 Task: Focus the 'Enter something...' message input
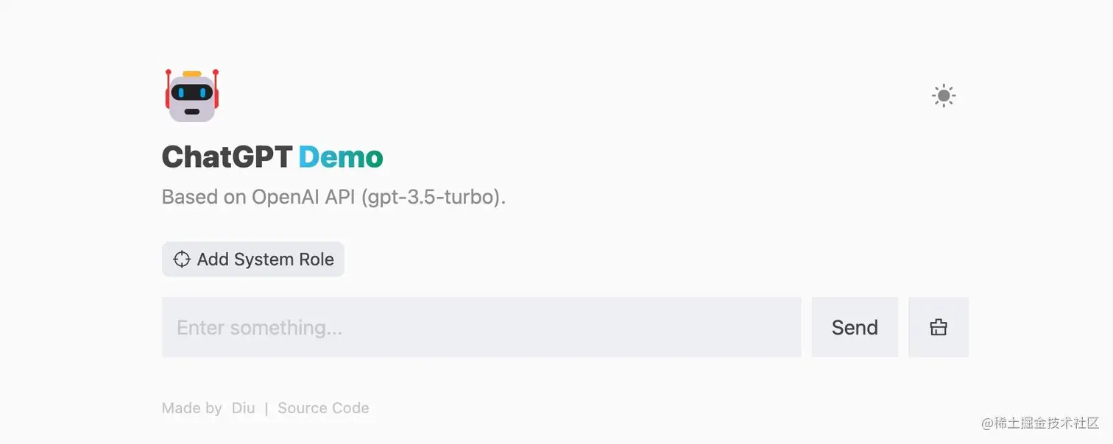click(x=481, y=327)
